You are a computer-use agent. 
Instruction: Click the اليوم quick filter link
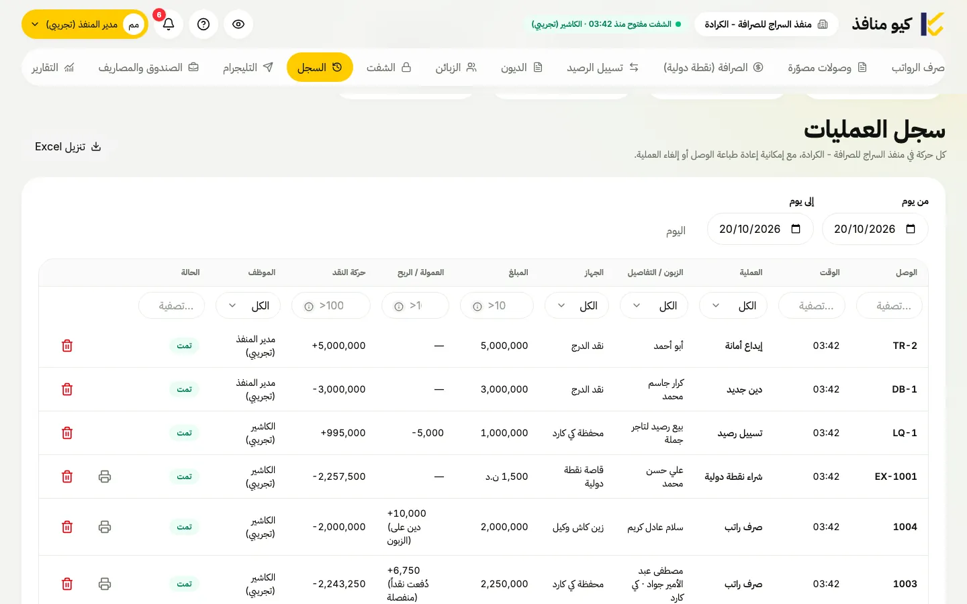(676, 231)
